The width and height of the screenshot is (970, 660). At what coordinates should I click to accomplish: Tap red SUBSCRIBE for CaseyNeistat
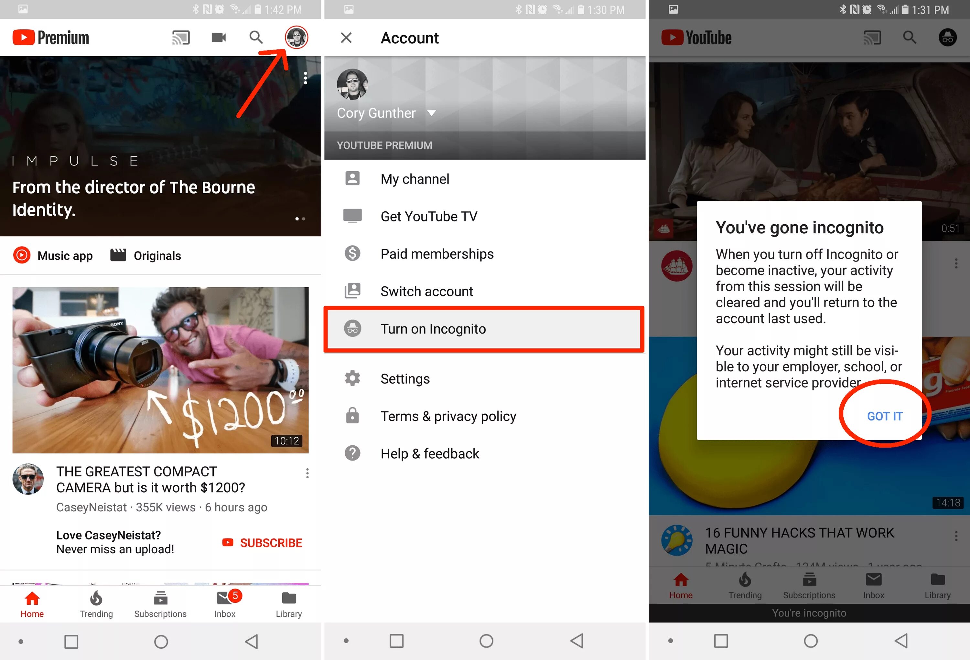263,543
